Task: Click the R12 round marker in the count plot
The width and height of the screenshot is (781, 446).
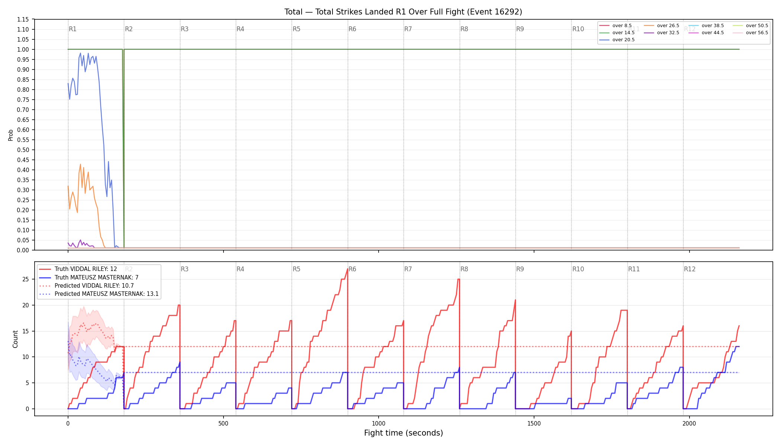Action: pyautogui.click(x=690, y=269)
